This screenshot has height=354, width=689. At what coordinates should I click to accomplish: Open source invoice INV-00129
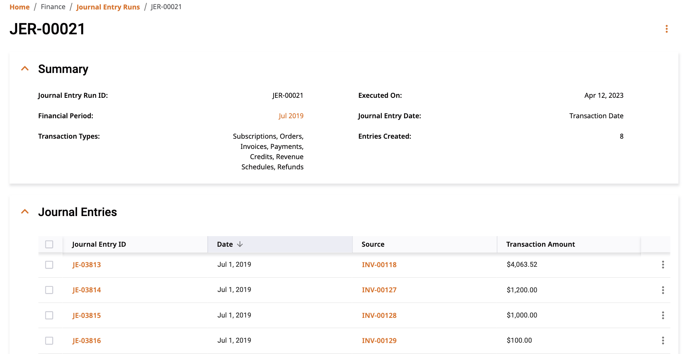click(379, 340)
